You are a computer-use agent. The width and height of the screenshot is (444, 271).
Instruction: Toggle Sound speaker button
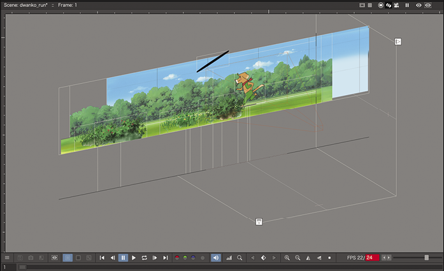pos(216,258)
